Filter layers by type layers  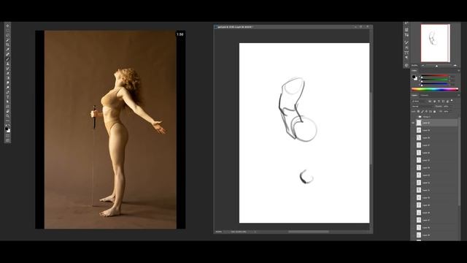point(439,102)
